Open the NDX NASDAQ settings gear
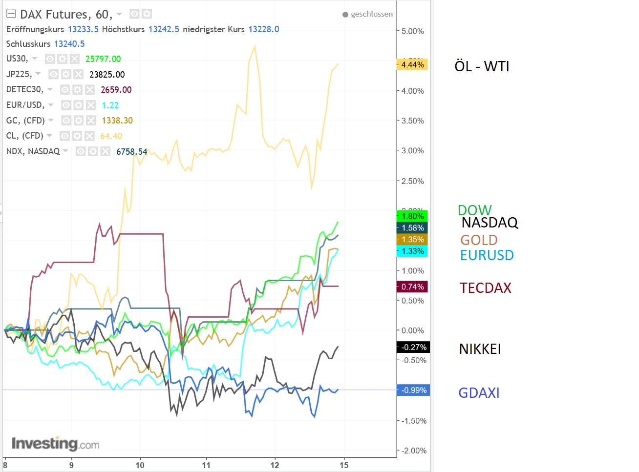The width and height of the screenshot is (639, 472). [x=93, y=151]
